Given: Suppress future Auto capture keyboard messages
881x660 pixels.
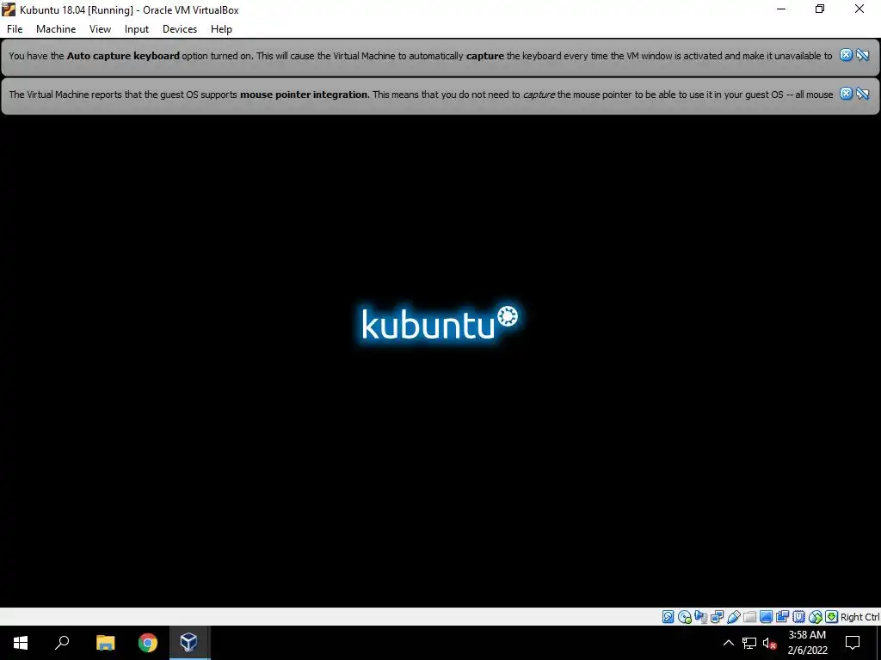Looking at the screenshot, I should 862,54.
